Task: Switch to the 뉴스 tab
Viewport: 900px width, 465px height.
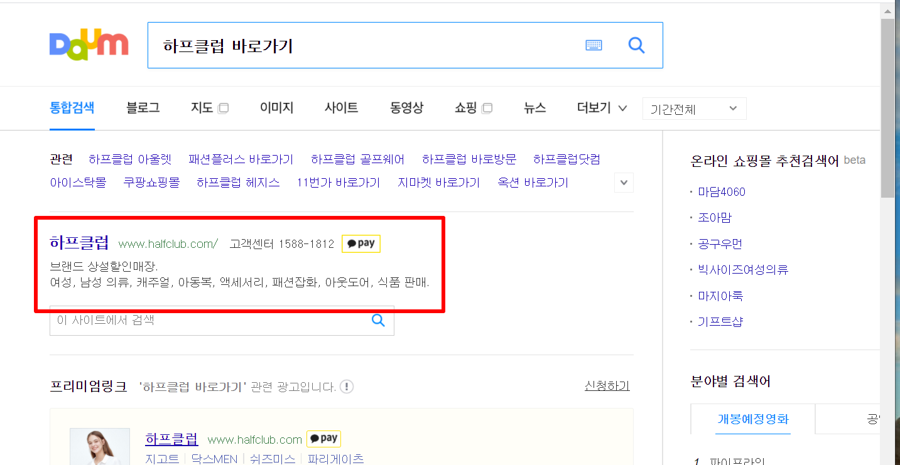Action: tap(535, 108)
